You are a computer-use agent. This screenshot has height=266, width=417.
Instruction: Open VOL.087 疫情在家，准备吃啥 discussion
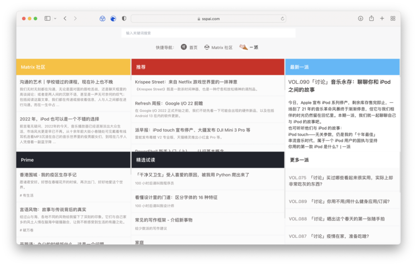329,236
